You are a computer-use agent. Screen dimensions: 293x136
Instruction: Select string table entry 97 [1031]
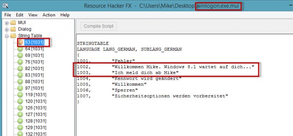(x=34, y=88)
